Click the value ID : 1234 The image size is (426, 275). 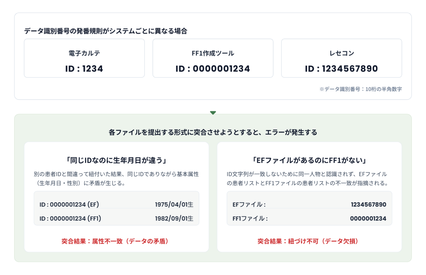pos(84,69)
